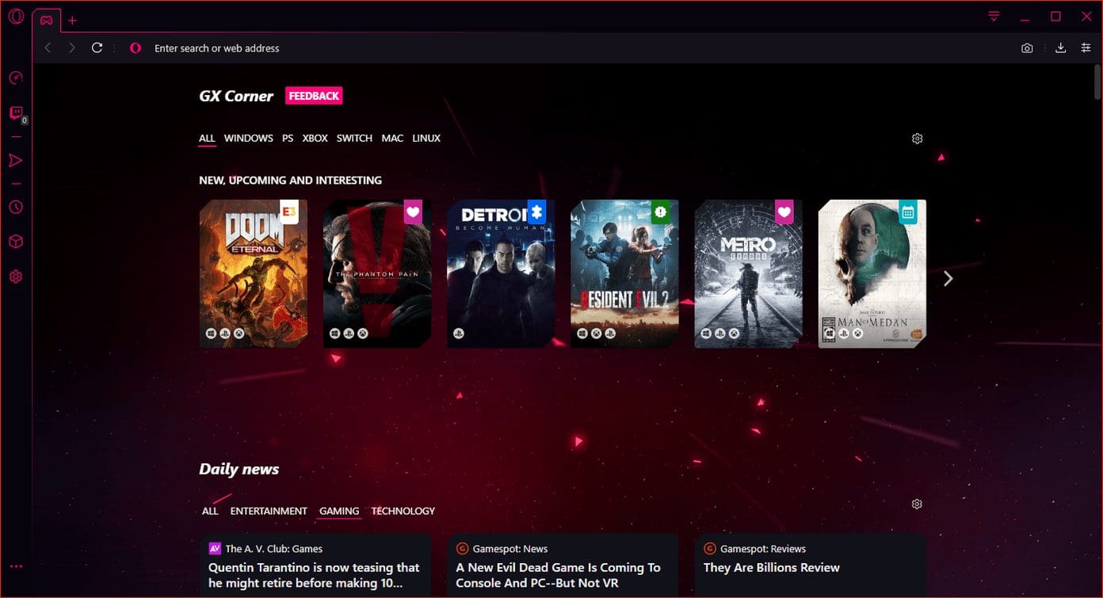Filter games by MAC
1103x598 pixels.
pos(392,138)
